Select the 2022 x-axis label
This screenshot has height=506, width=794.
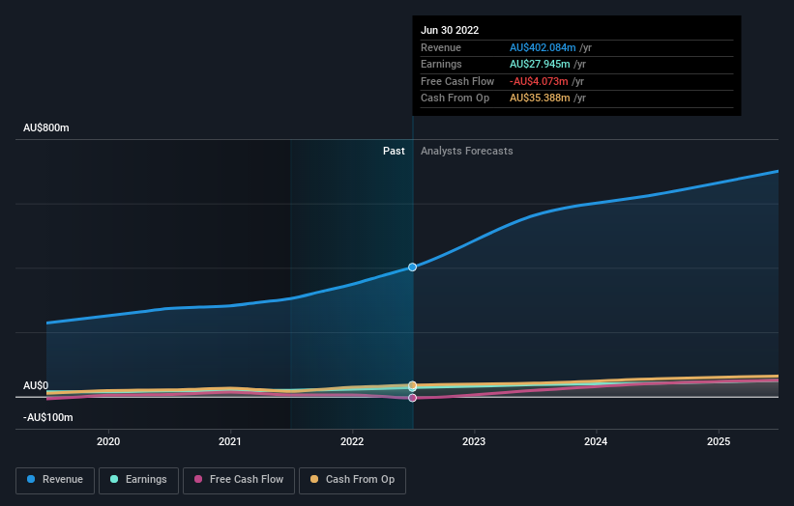352,441
